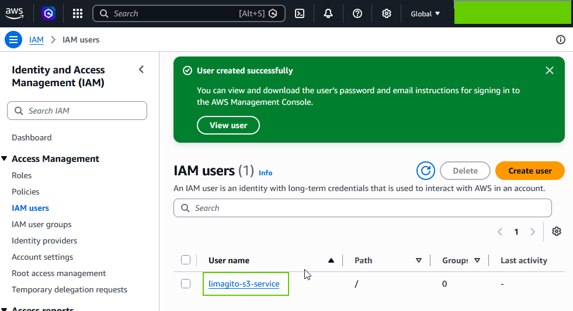This screenshot has height=311, width=573.
Task: Sort by the Path column
Action: tap(419, 260)
